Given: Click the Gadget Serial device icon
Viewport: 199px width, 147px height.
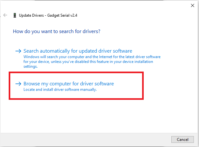Looking at the screenshot, I should tap(15, 15).
